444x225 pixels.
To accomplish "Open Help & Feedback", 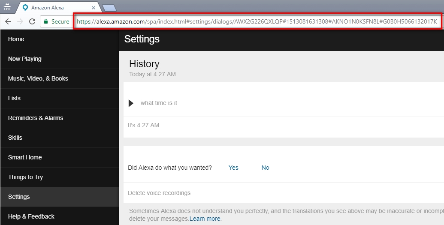I will click(60, 216).
